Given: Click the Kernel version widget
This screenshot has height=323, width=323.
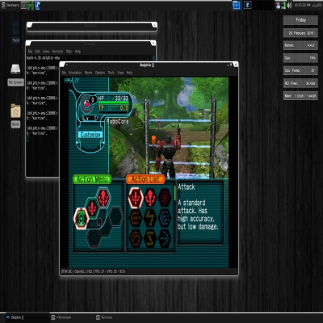Looking at the screenshot, I should pos(300,45).
